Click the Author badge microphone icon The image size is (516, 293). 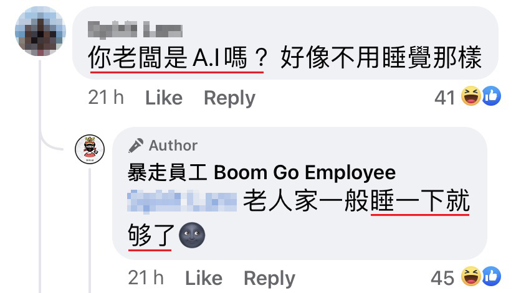pyautogui.click(x=136, y=146)
